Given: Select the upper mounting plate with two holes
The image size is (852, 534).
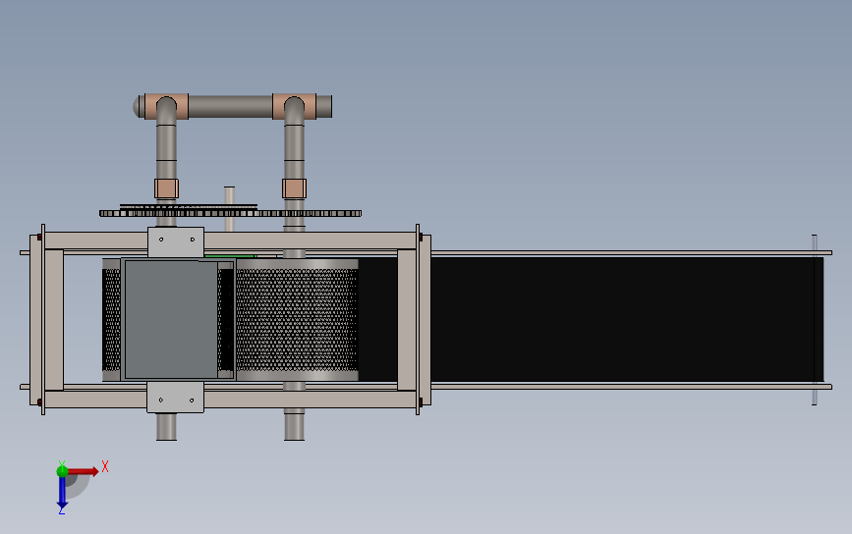Looking at the screenshot, I should pyautogui.click(x=176, y=242).
